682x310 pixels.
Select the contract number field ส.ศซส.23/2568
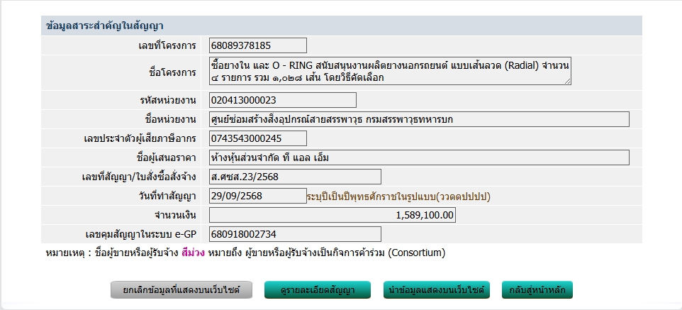coord(295,177)
